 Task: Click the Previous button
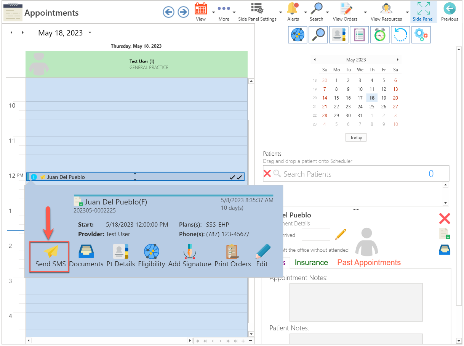(450, 12)
